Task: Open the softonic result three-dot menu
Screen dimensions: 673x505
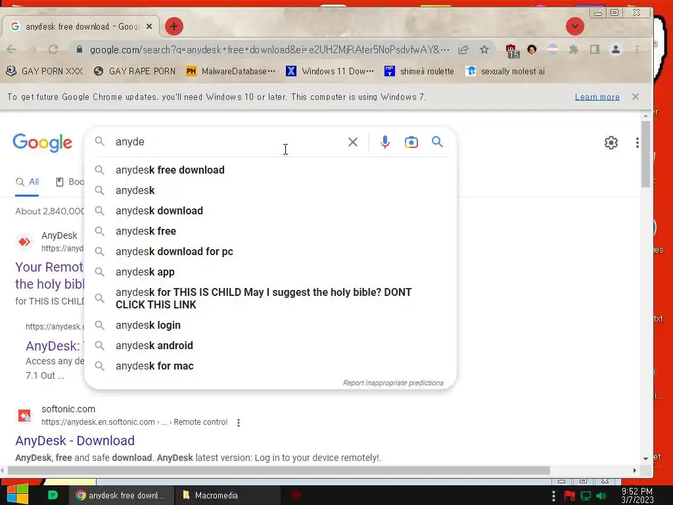Action: (238, 423)
